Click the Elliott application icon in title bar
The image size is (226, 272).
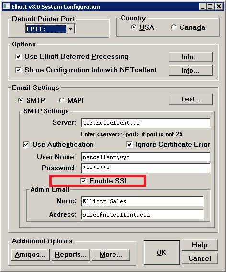[x=6, y=6]
